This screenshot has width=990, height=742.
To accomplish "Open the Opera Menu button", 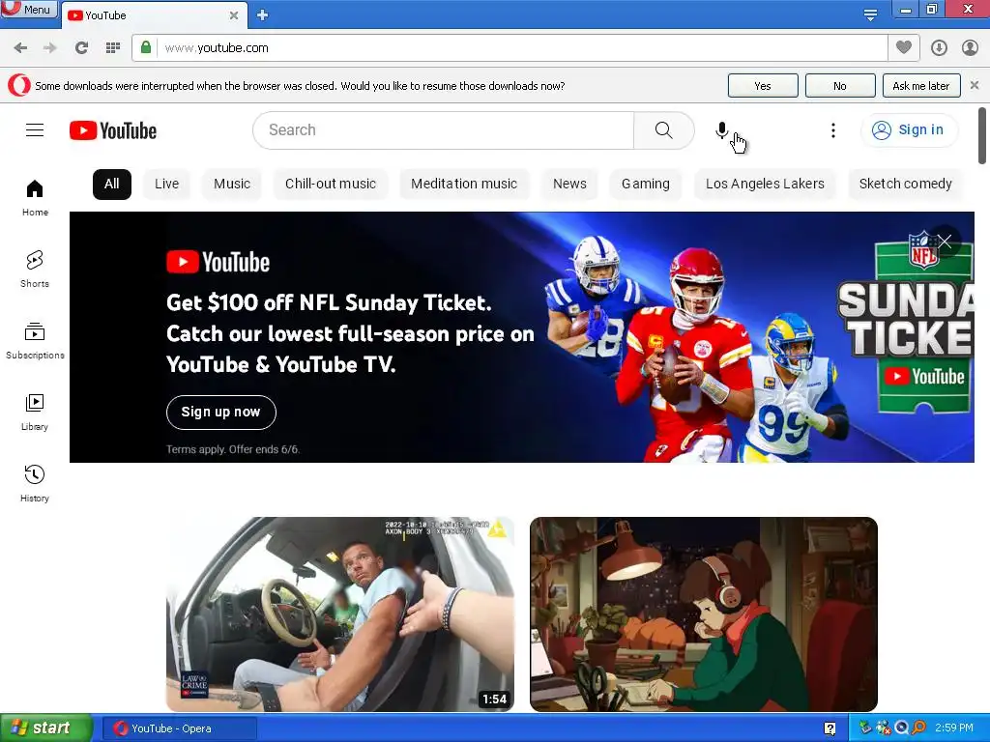I will coord(28,10).
